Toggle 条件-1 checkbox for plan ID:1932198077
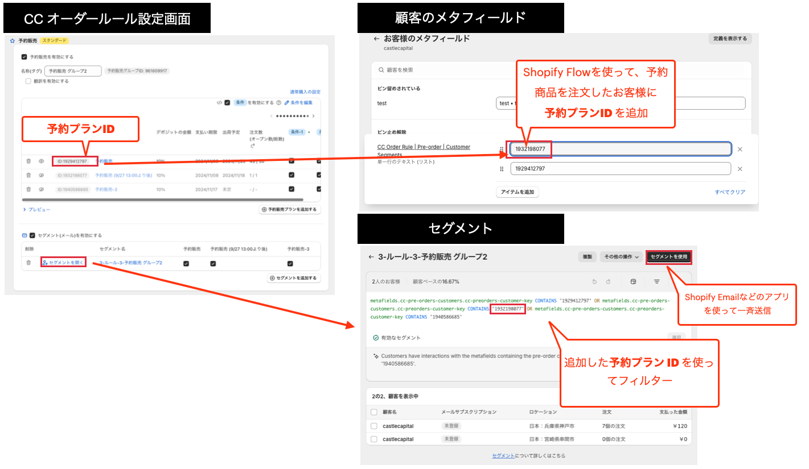This screenshot has width=809, height=469. (x=291, y=175)
